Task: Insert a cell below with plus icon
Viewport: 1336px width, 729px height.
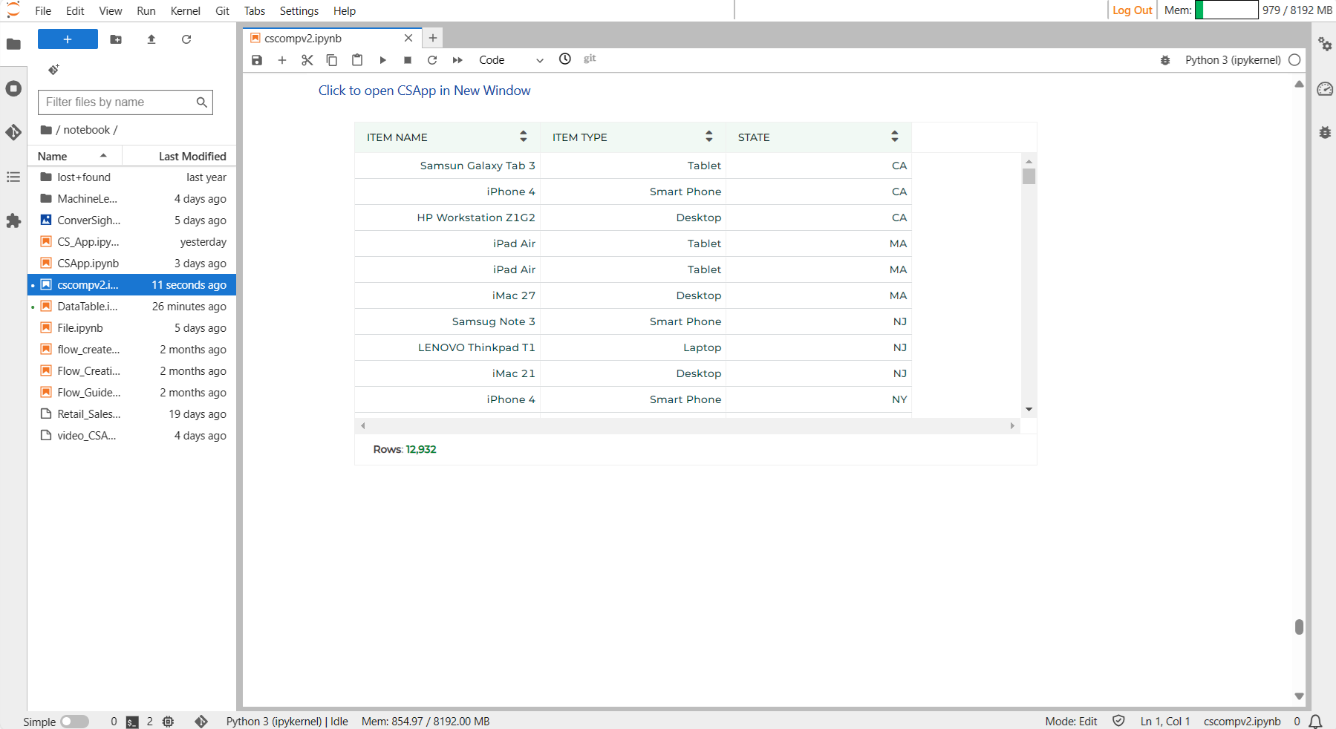Action: 282,60
